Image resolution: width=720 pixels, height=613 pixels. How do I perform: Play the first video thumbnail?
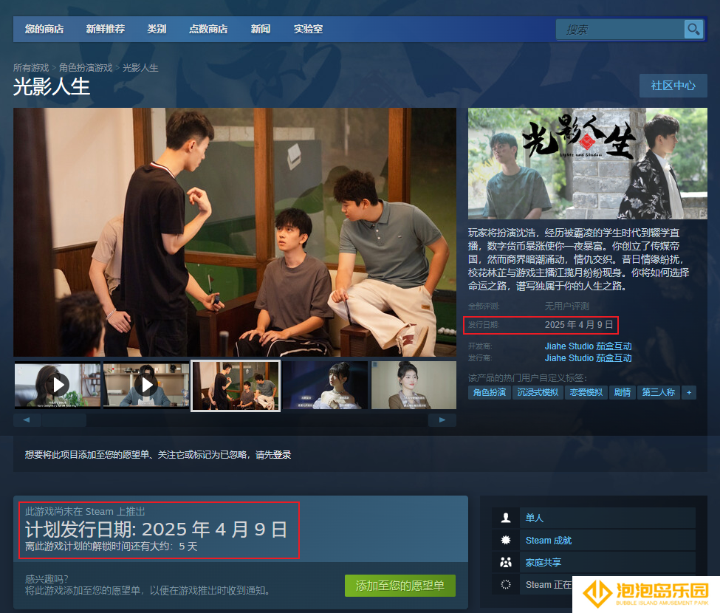[58, 386]
